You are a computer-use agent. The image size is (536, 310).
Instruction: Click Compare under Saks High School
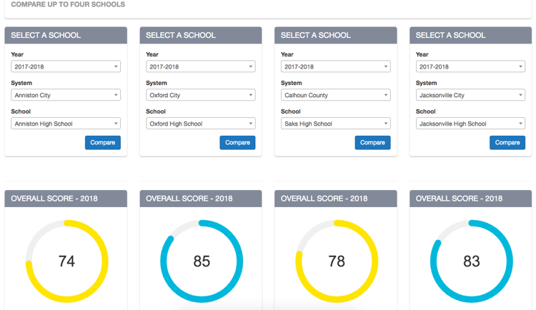point(372,143)
